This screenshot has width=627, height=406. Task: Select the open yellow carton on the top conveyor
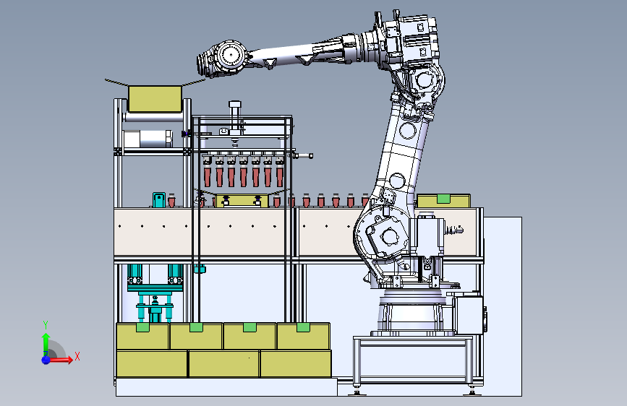click(155, 98)
